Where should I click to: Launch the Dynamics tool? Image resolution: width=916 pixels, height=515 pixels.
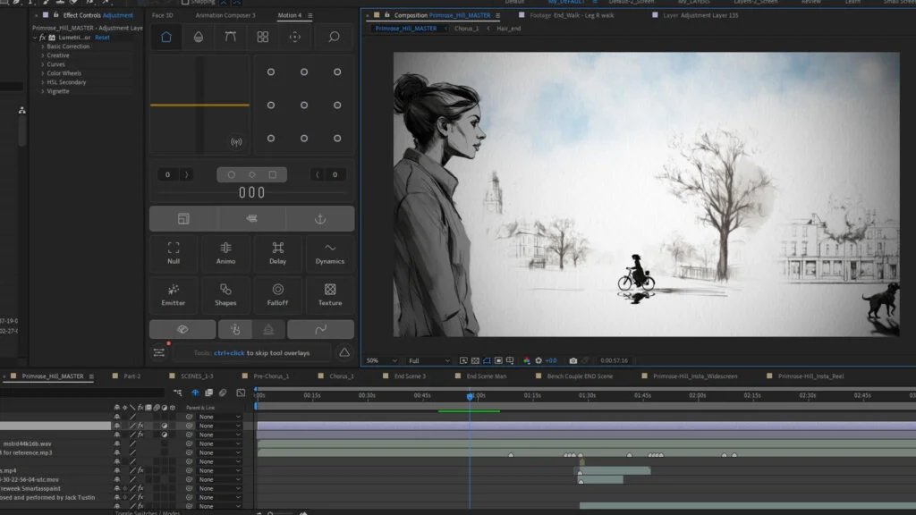(330, 253)
